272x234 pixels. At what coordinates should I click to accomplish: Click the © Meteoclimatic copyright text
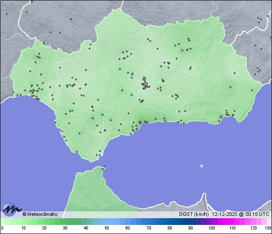point(40,214)
